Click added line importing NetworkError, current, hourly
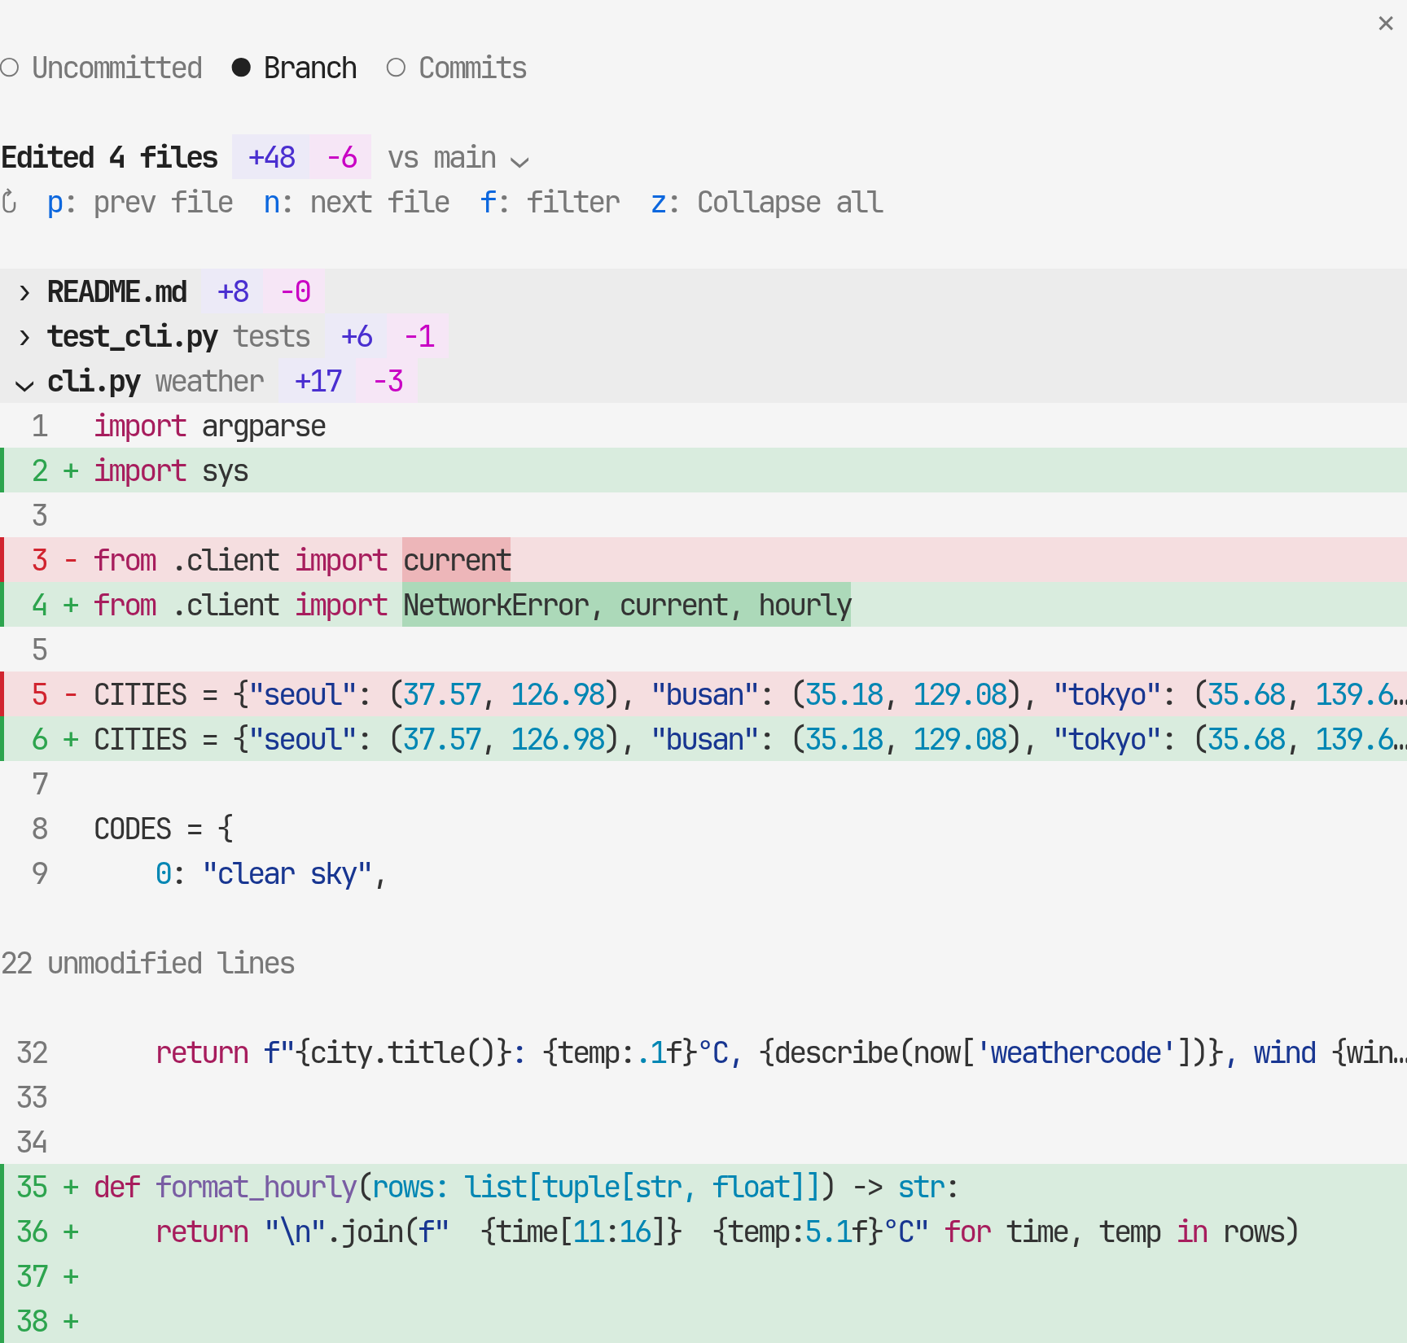The width and height of the screenshot is (1407, 1343). 703,605
